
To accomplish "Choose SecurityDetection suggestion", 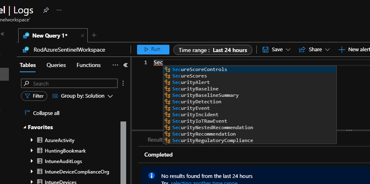I will coord(250,102).
